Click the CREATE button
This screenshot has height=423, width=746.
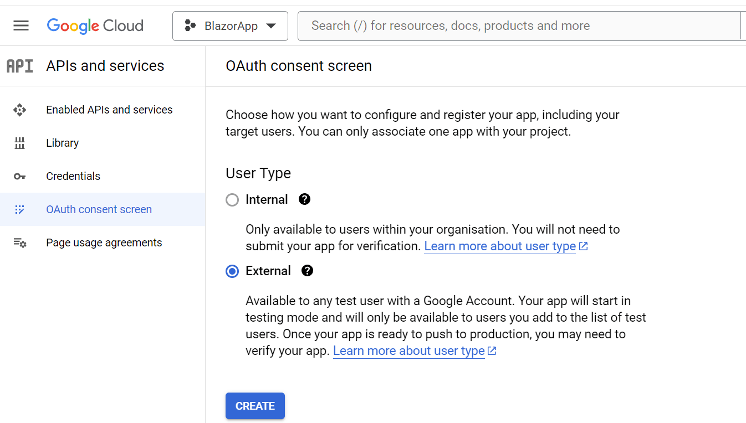coord(255,406)
